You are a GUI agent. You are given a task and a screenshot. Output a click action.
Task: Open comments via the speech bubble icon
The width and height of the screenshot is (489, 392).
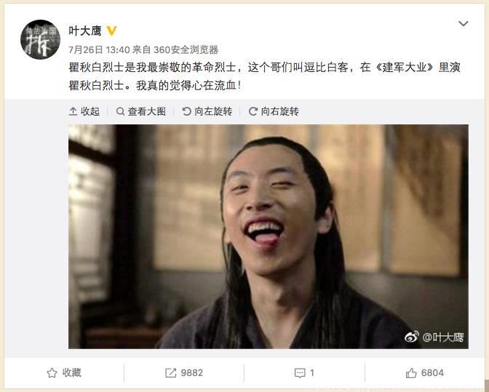click(x=300, y=373)
